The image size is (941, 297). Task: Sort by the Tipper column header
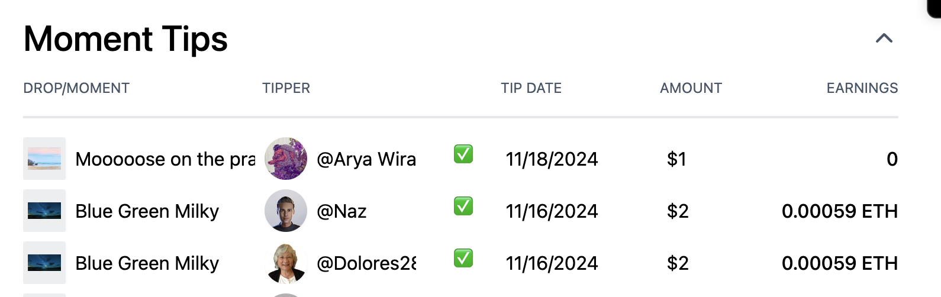click(x=286, y=88)
